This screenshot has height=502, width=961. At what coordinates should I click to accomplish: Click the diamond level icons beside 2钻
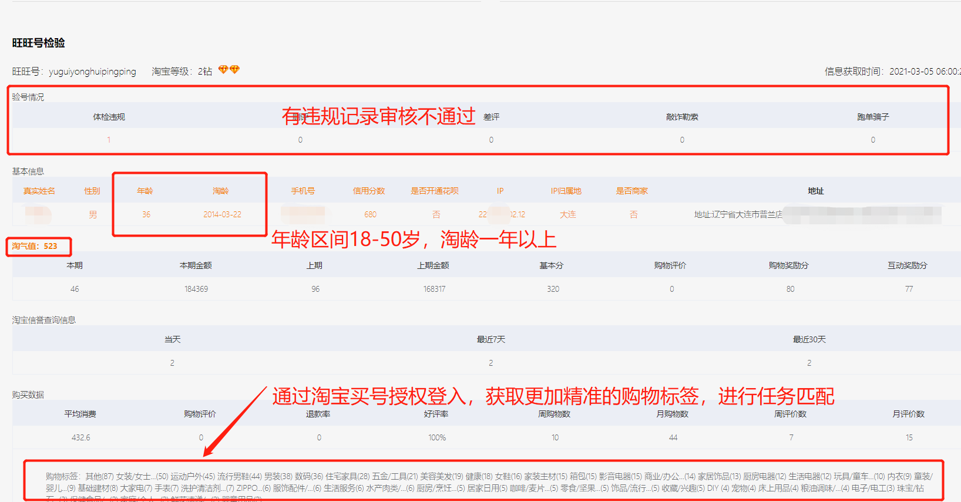(229, 70)
